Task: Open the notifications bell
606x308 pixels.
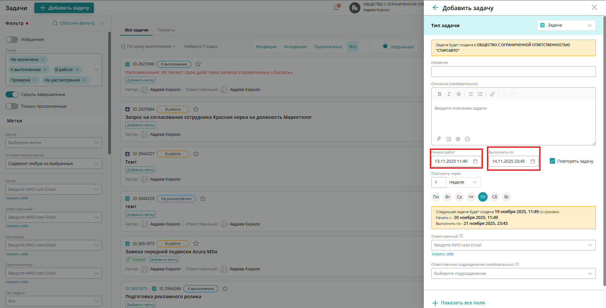Action: (336, 8)
